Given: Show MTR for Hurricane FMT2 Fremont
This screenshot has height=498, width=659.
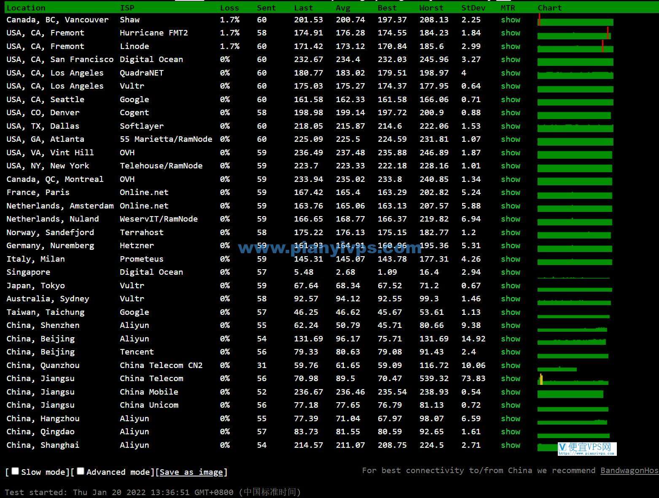Looking at the screenshot, I should pos(511,33).
